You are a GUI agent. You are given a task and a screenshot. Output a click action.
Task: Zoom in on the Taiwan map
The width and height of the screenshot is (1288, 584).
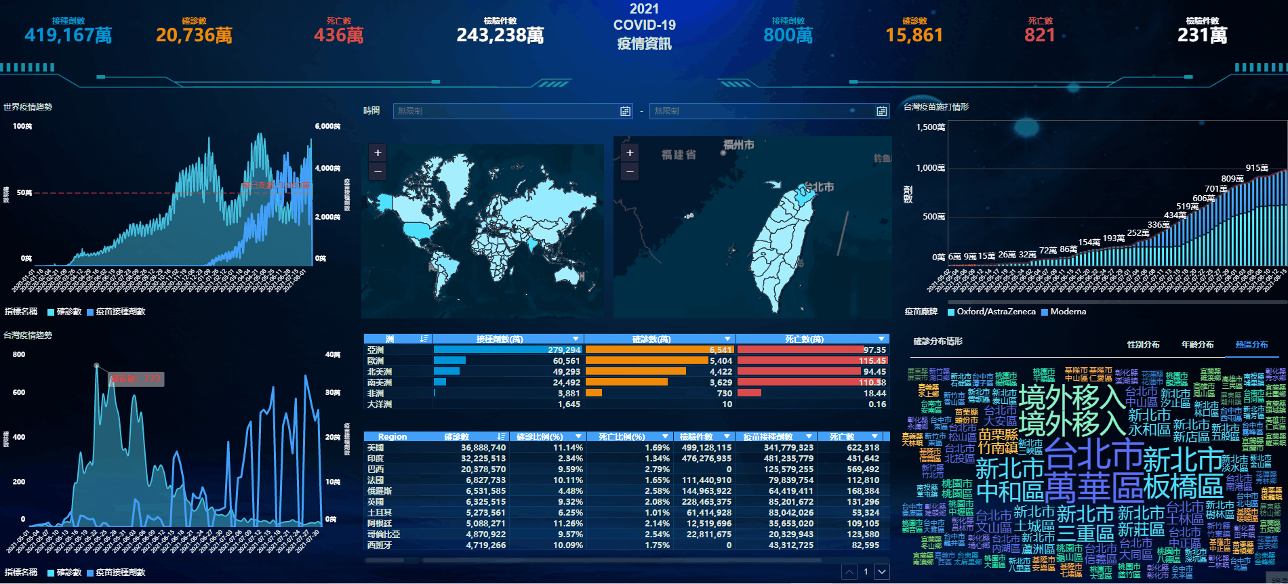630,153
